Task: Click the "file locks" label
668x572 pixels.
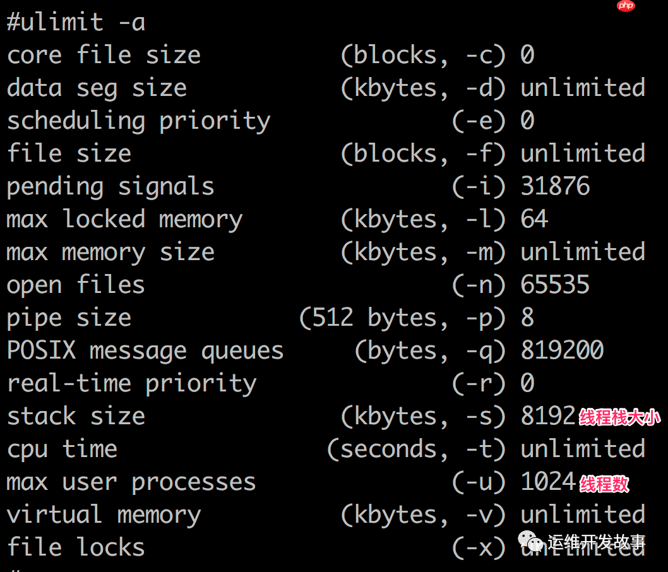Action: pyautogui.click(x=76, y=548)
